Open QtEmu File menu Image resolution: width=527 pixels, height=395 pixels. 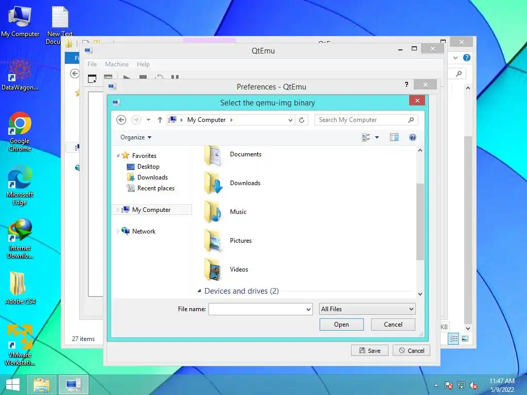click(92, 64)
